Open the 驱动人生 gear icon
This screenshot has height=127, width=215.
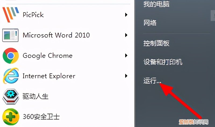pos(10,96)
